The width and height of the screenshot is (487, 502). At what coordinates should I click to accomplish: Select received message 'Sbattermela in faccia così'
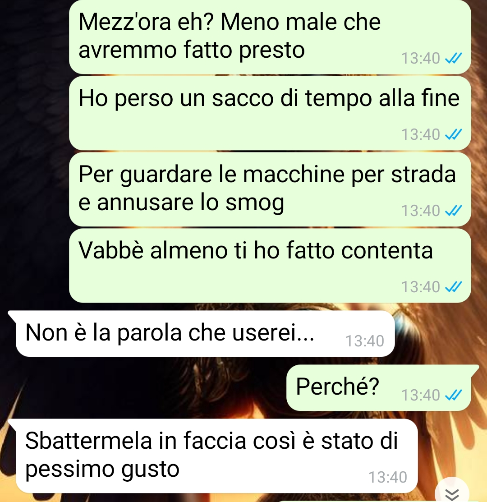click(216, 456)
